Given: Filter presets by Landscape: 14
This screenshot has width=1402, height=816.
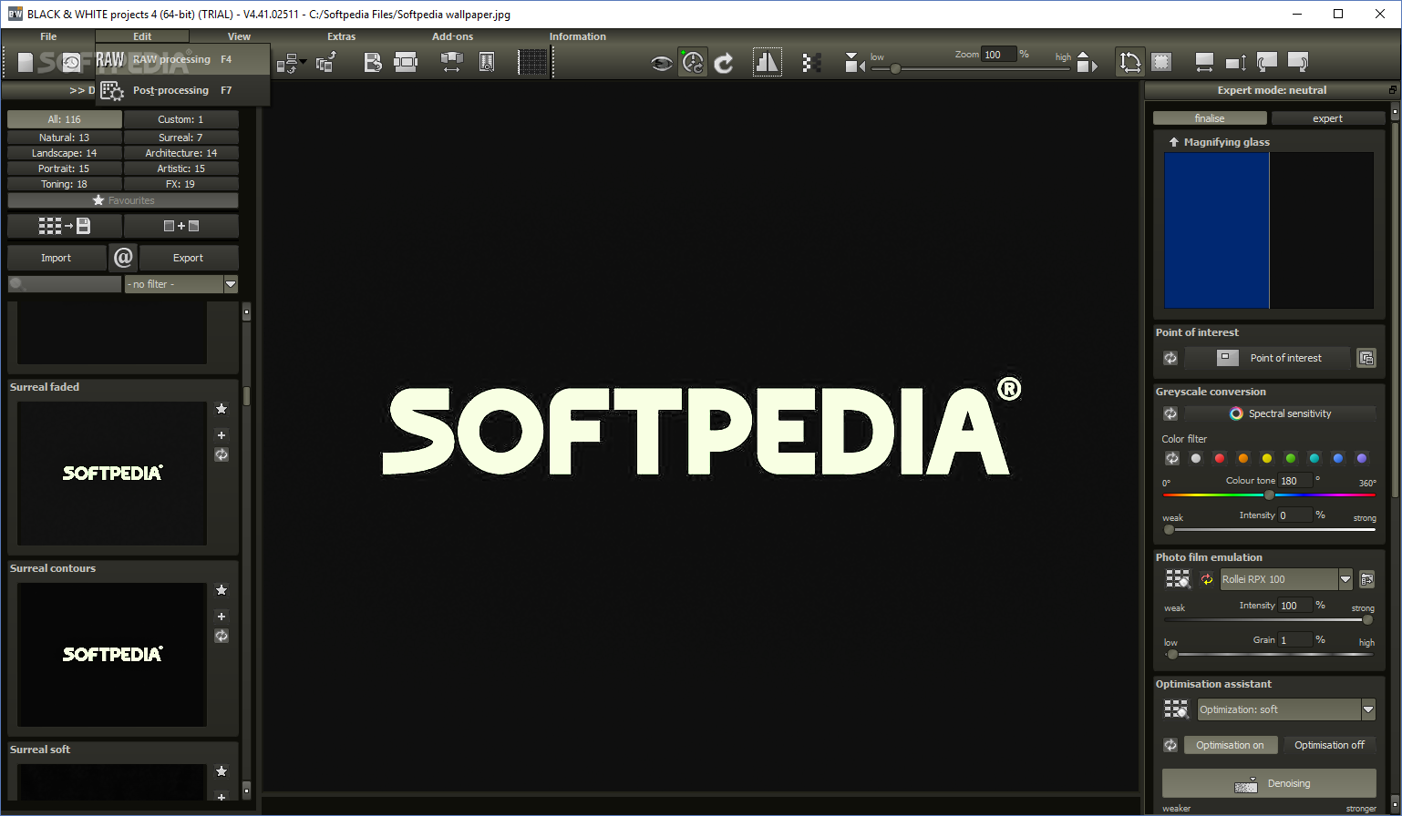Looking at the screenshot, I should point(65,153).
